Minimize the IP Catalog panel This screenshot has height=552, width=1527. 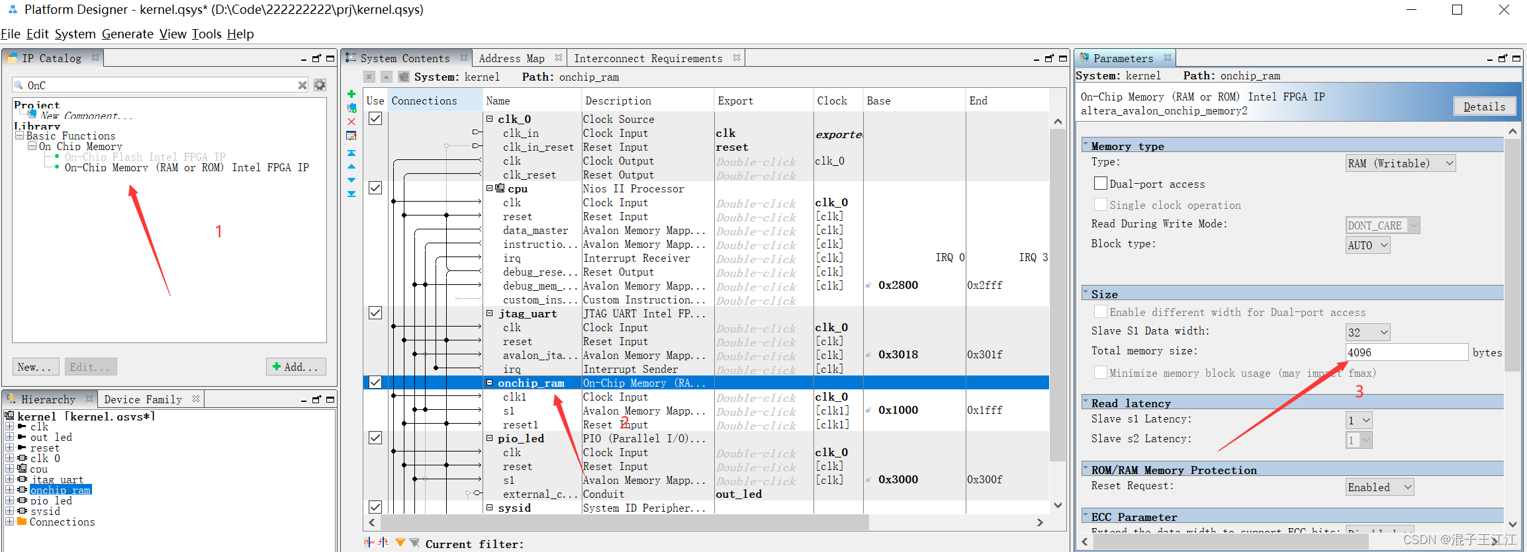click(304, 59)
